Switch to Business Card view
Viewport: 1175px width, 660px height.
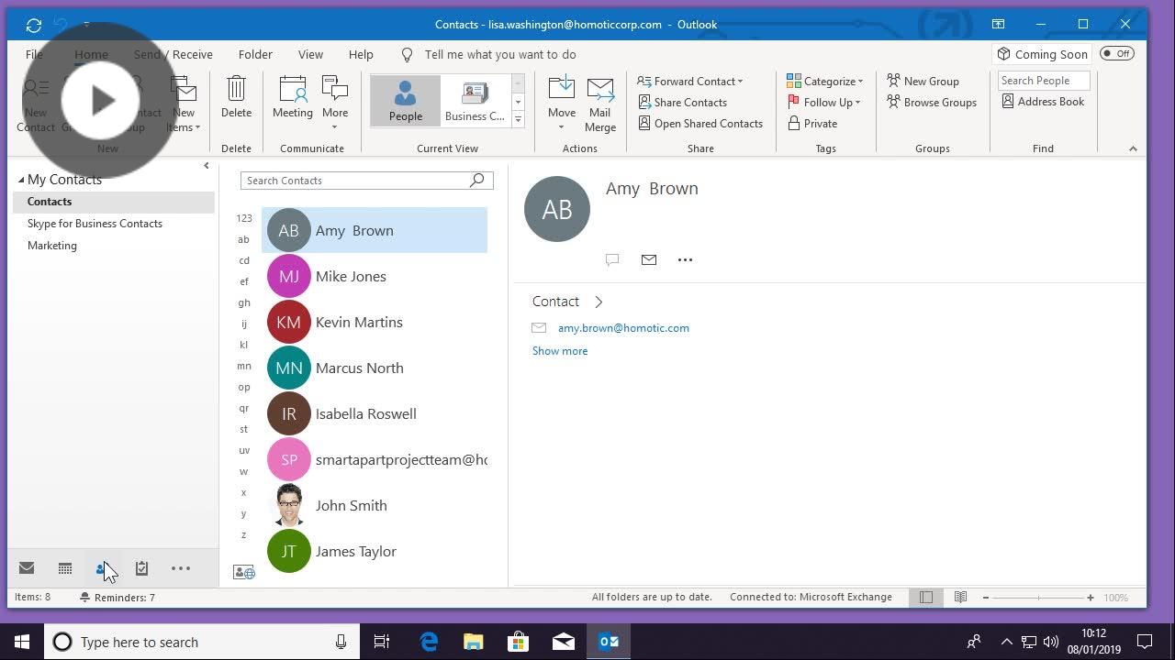(x=475, y=100)
